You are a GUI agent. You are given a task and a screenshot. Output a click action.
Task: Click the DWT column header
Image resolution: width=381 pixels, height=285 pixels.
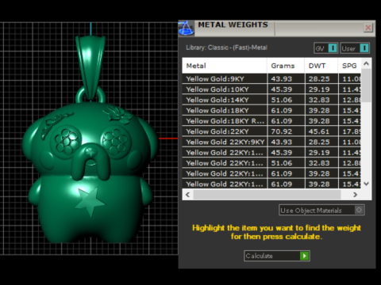(x=321, y=66)
